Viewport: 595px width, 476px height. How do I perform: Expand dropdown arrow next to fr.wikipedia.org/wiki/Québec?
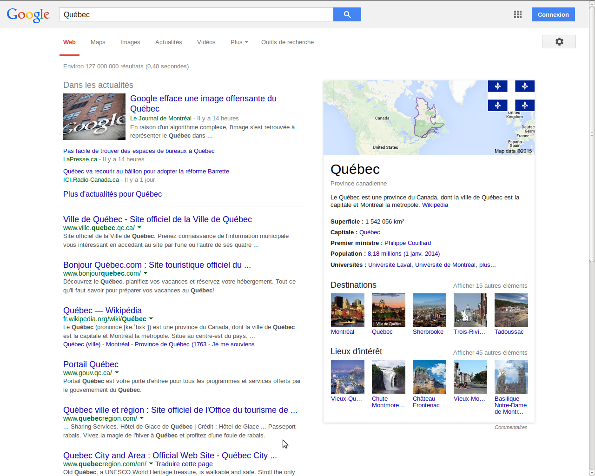point(151,319)
